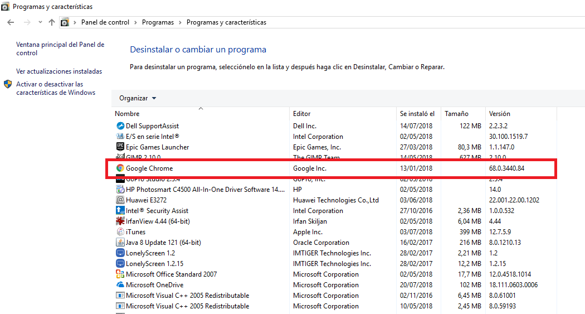
Task: Click the 14/07/2018 install date
Action: pyautogui.click(x=416, y=126)
